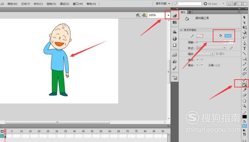The image size is (249, 142).
Task: Open the 控制(O) menu
Action: [51, 4]
